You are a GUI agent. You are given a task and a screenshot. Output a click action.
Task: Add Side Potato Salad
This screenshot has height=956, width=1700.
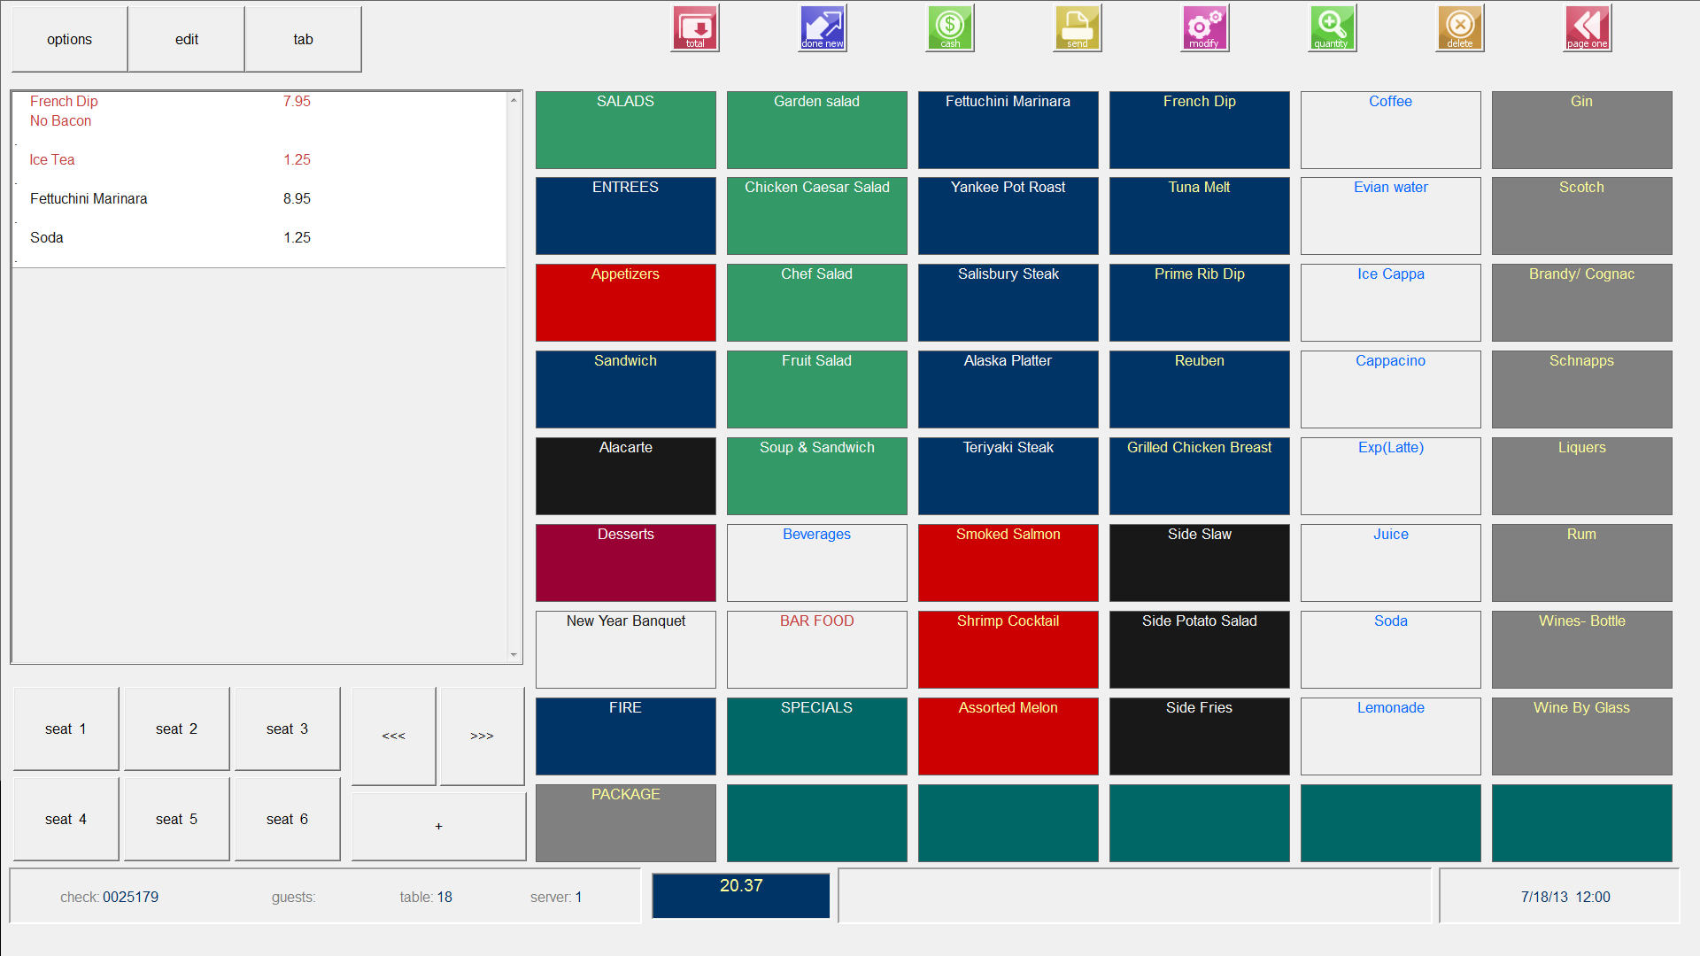click(1200, 650)
